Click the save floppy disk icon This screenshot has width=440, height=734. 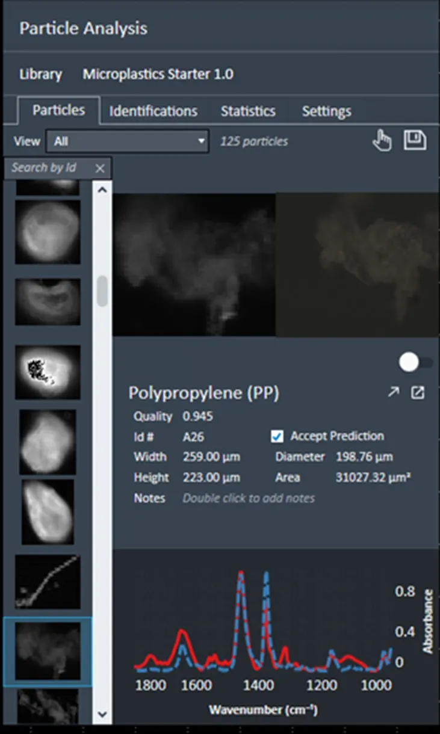click(x=415, y=141)
